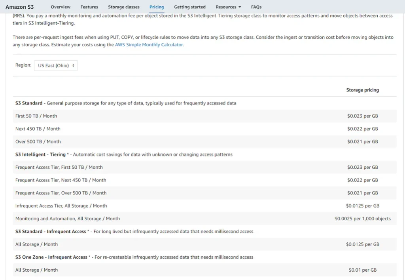Click "All Storage / Month" under S3 Standard - Infrequent Access
405x280 pixels.
[36, 244]
